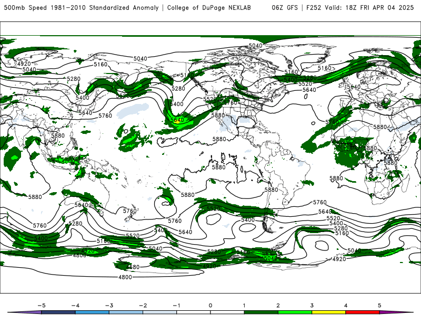Select the yellow 3-to-4 colorbar segment
The height and width of the screenshot is (315, 421).
click(x=328, y=312)
